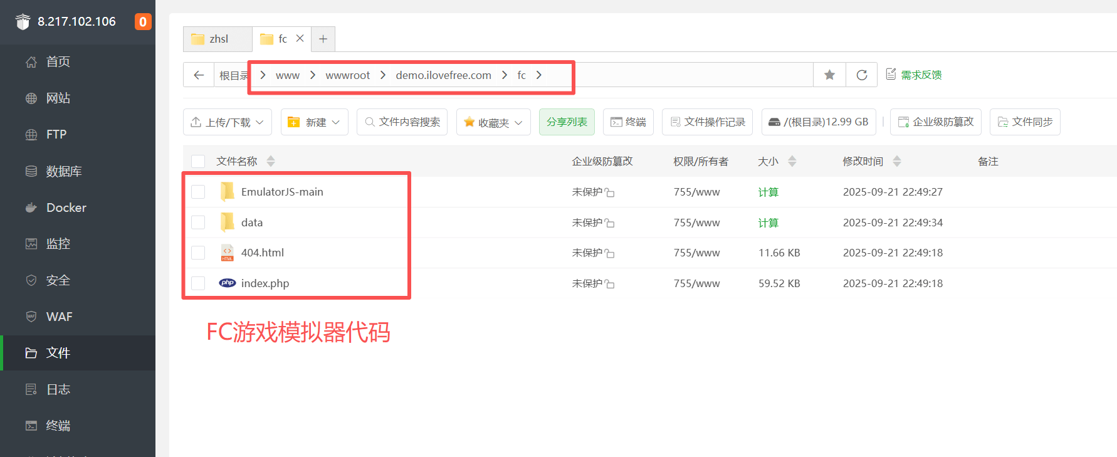Open Docker from the sidebar
Viewport: 1117px width, 457px height.
(x=66, y=207)
